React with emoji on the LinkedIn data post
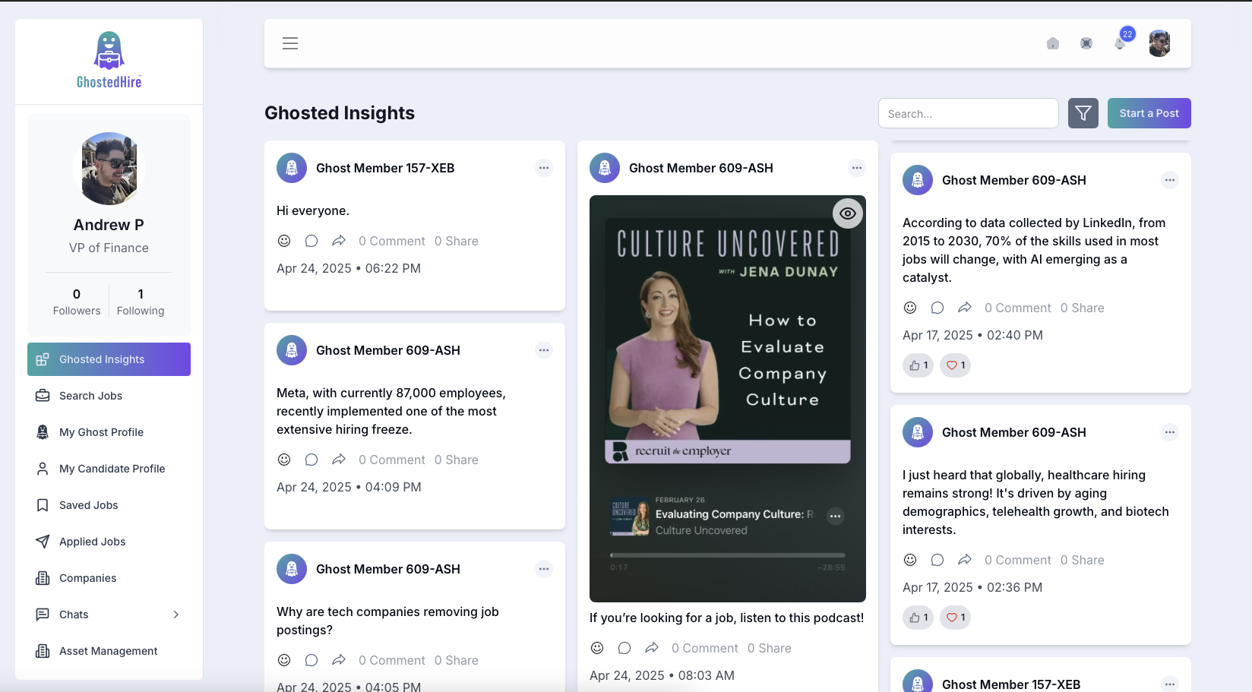 [x=910, y=308]
